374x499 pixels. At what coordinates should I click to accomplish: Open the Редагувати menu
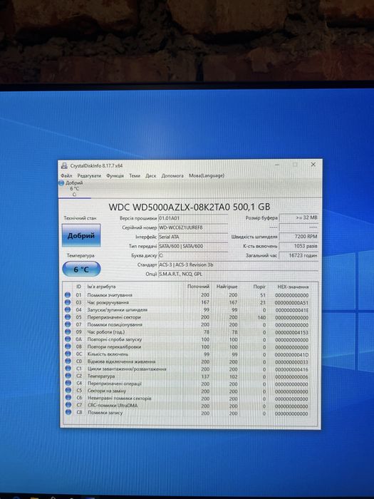click(x=89, y=175)
